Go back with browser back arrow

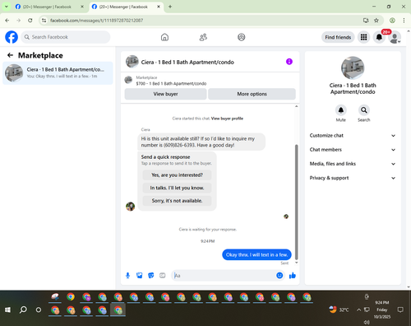(7, 21)
